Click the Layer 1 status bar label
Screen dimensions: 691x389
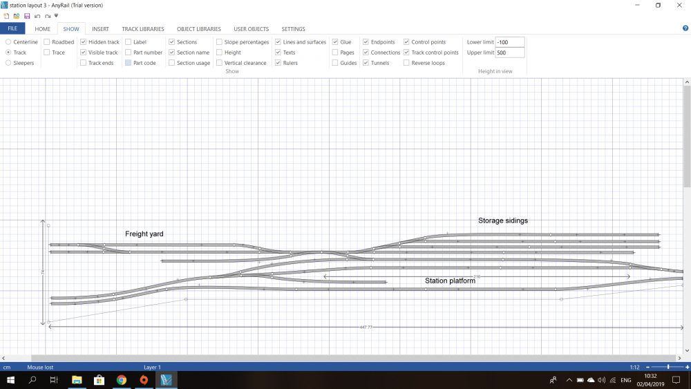152,367
